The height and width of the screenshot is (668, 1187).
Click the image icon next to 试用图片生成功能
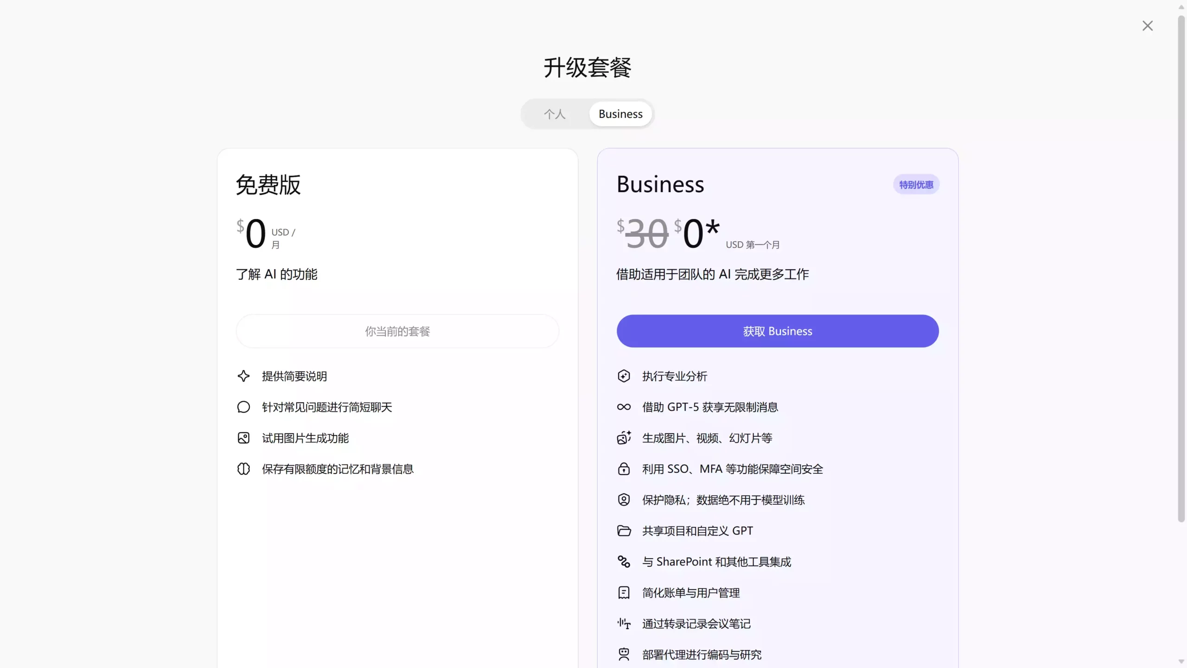coord(243,438)
